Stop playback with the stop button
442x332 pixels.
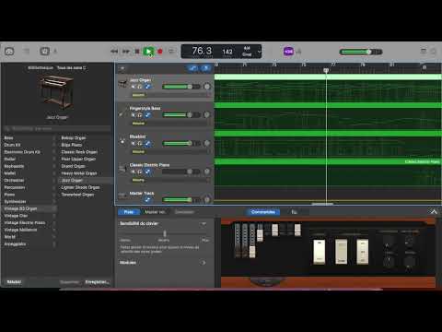coord(137,52)
